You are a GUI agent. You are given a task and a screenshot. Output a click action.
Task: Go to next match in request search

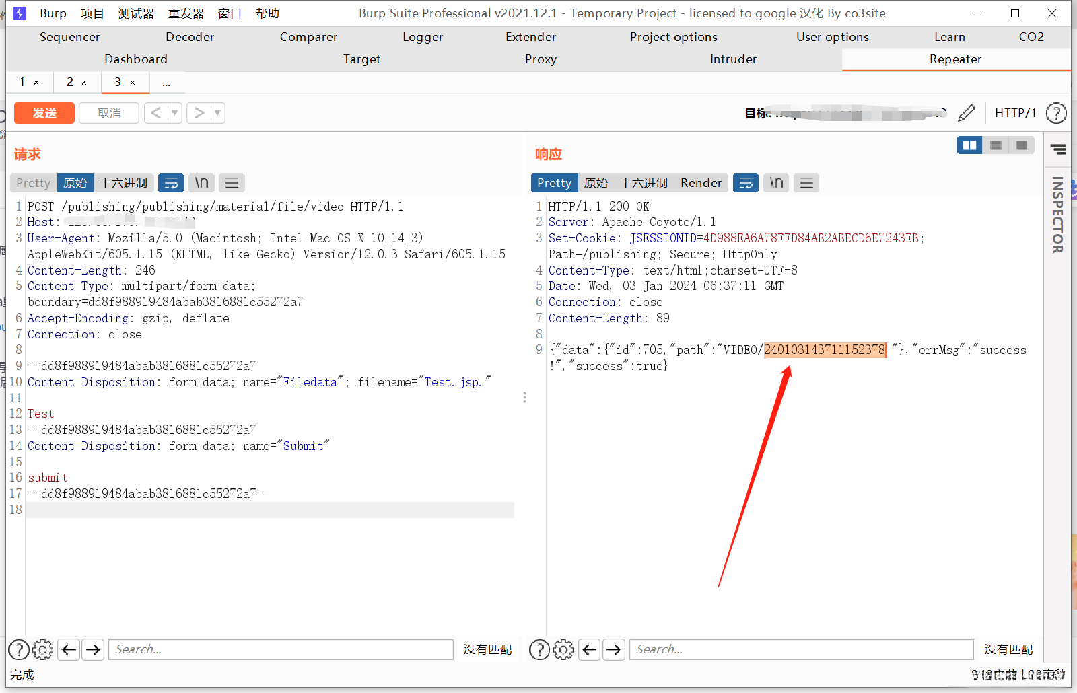[93, 649]
